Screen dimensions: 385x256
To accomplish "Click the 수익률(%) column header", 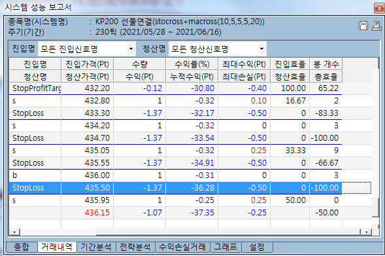I will [x=192, y=64].
